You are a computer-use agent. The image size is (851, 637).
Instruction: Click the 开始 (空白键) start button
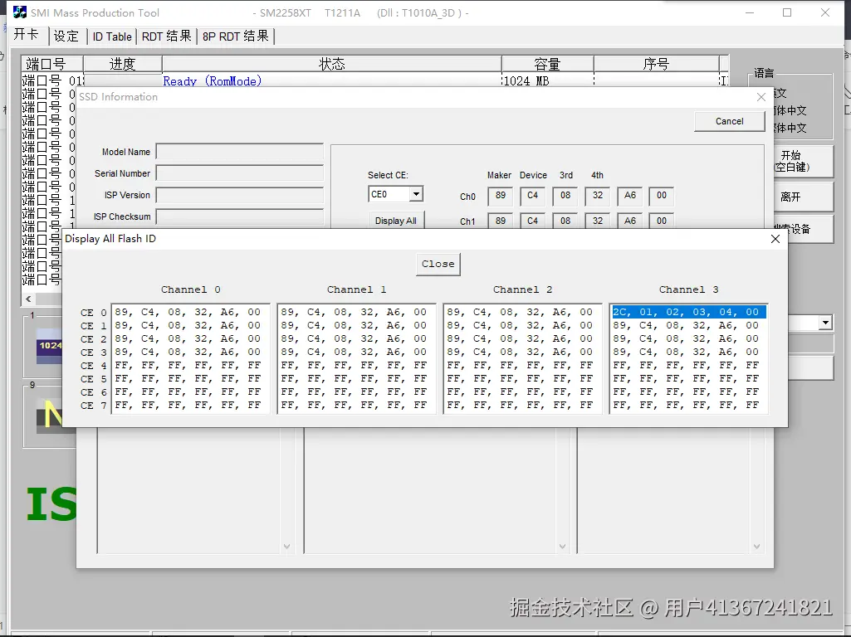804,161
